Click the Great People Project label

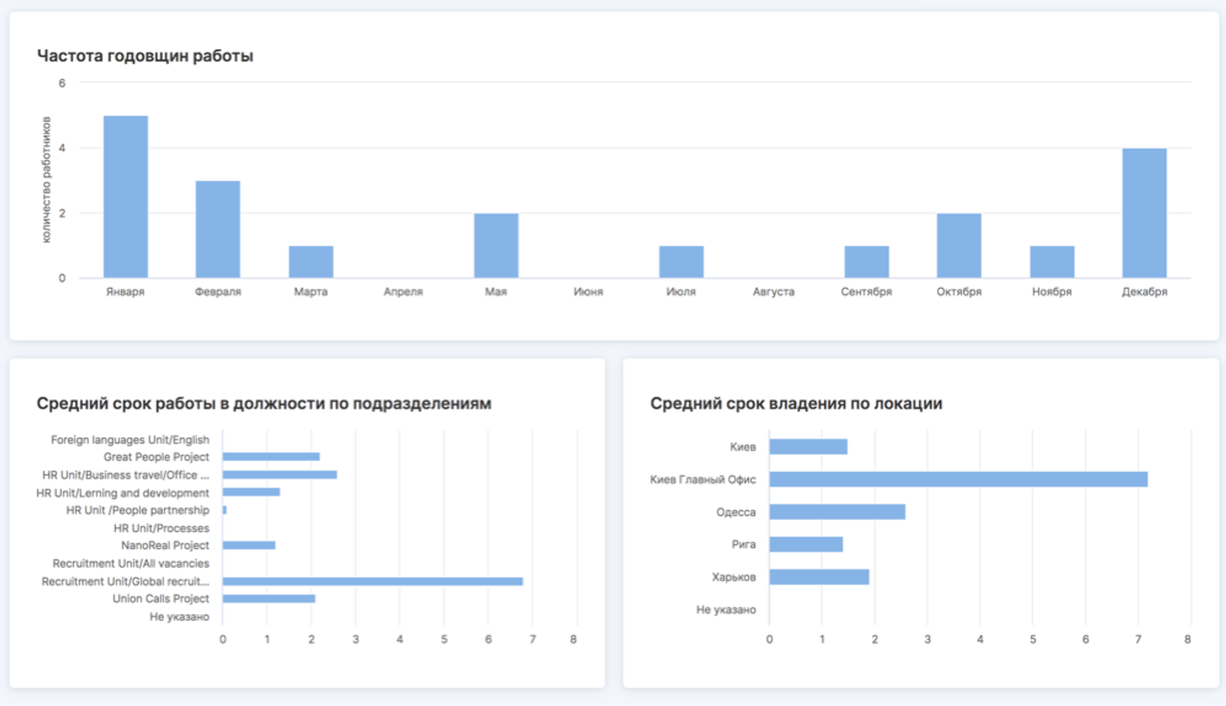click(x=156, y=457)
